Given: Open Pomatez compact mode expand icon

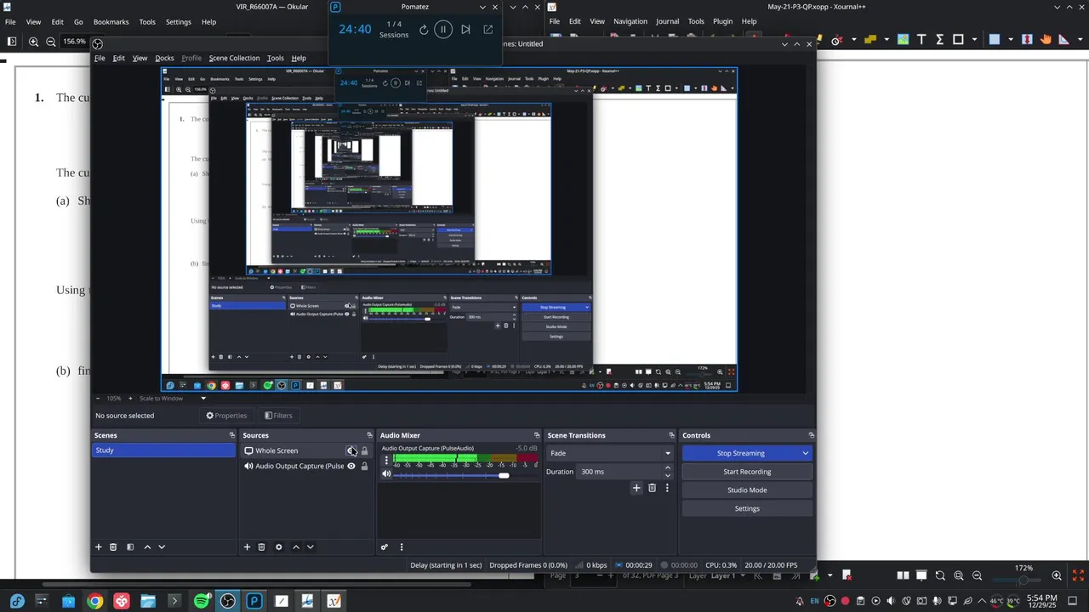Looking at the screenshot, I should (488, 30).
